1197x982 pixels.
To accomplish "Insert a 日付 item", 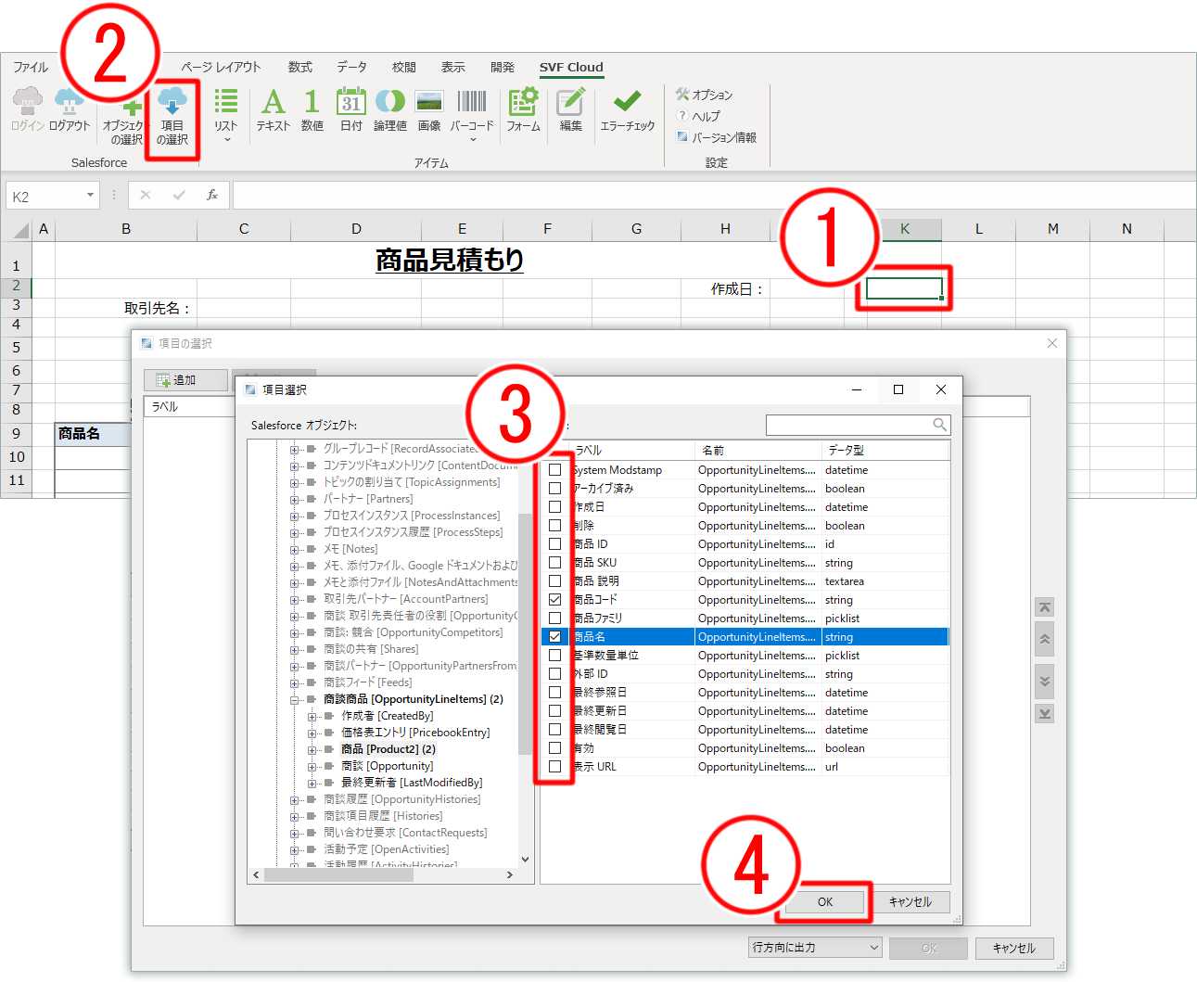I will 351,109.
